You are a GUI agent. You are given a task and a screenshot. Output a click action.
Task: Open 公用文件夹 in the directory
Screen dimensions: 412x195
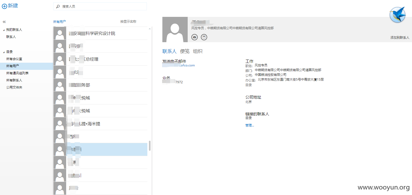(14, 87)
